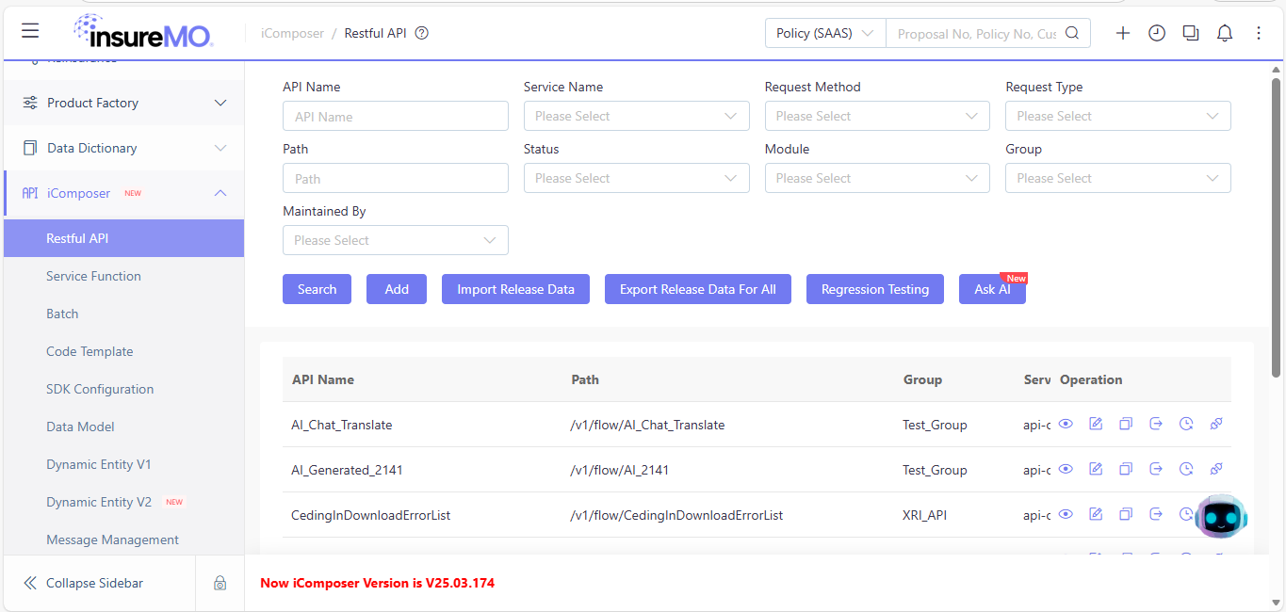Focus the Path input field
Viewport: 1286px width, 612px height.
(396, 178)
